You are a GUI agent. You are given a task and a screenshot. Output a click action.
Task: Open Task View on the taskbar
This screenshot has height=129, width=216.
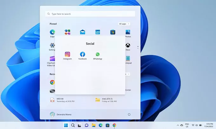(80, 126)
